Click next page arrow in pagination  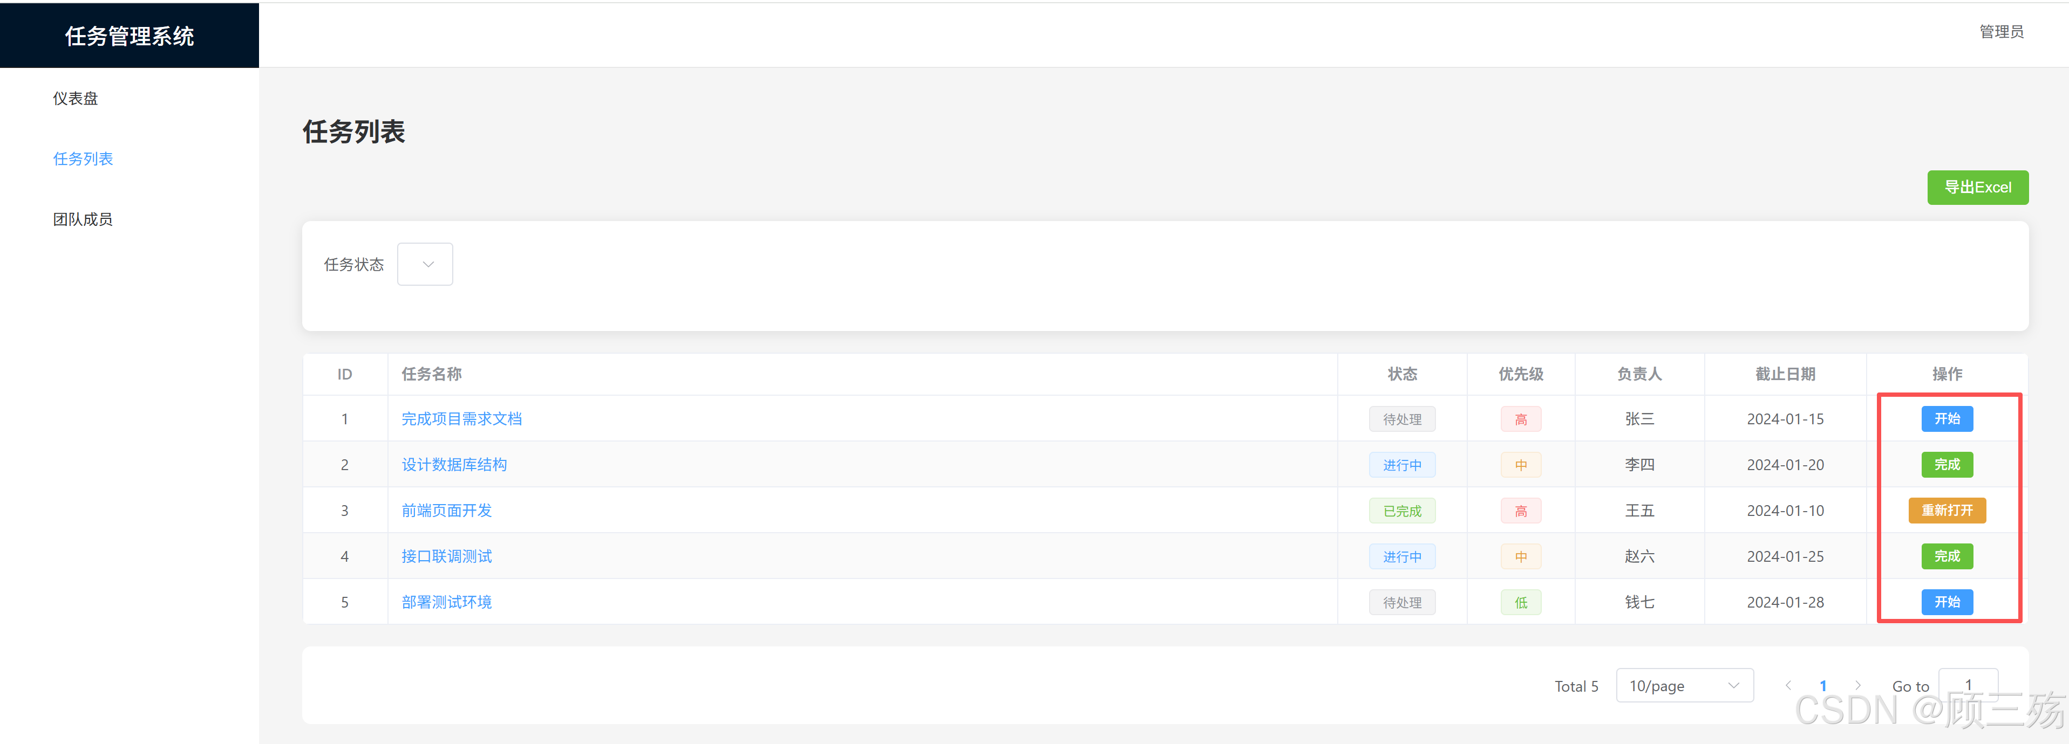tap(1858, 685)
